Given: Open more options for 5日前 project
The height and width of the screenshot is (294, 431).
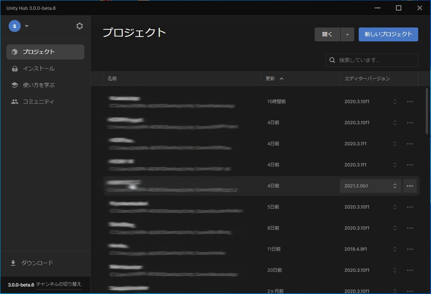Looking at the screenshot, I should (x=410, y=207).
